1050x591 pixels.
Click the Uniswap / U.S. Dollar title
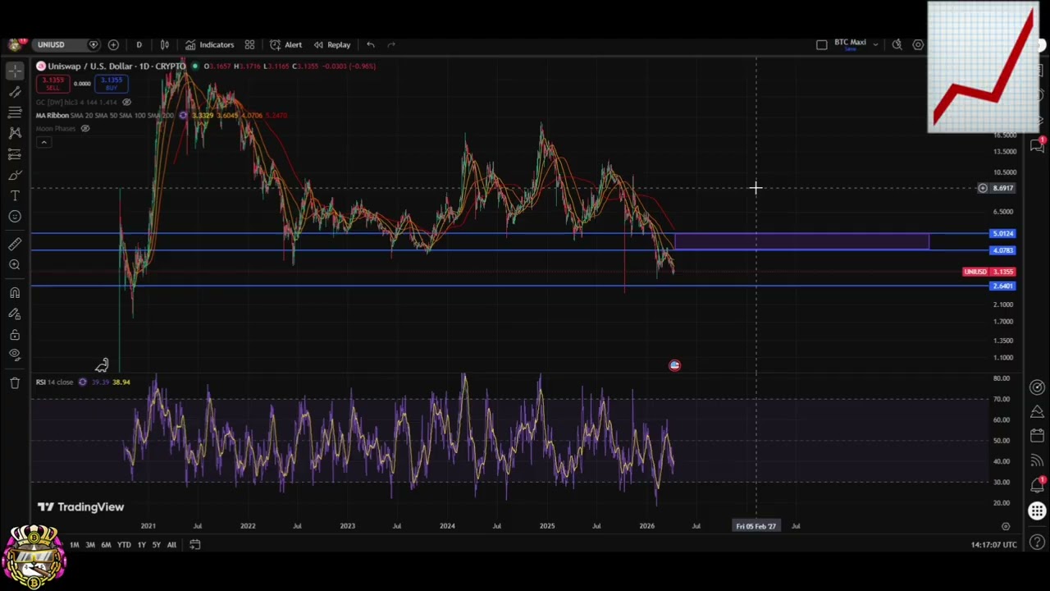tap(116, 66)
